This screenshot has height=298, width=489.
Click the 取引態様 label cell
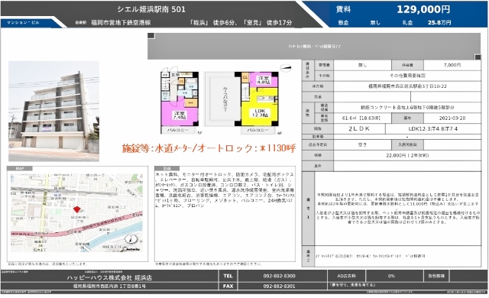pos(436,276)
